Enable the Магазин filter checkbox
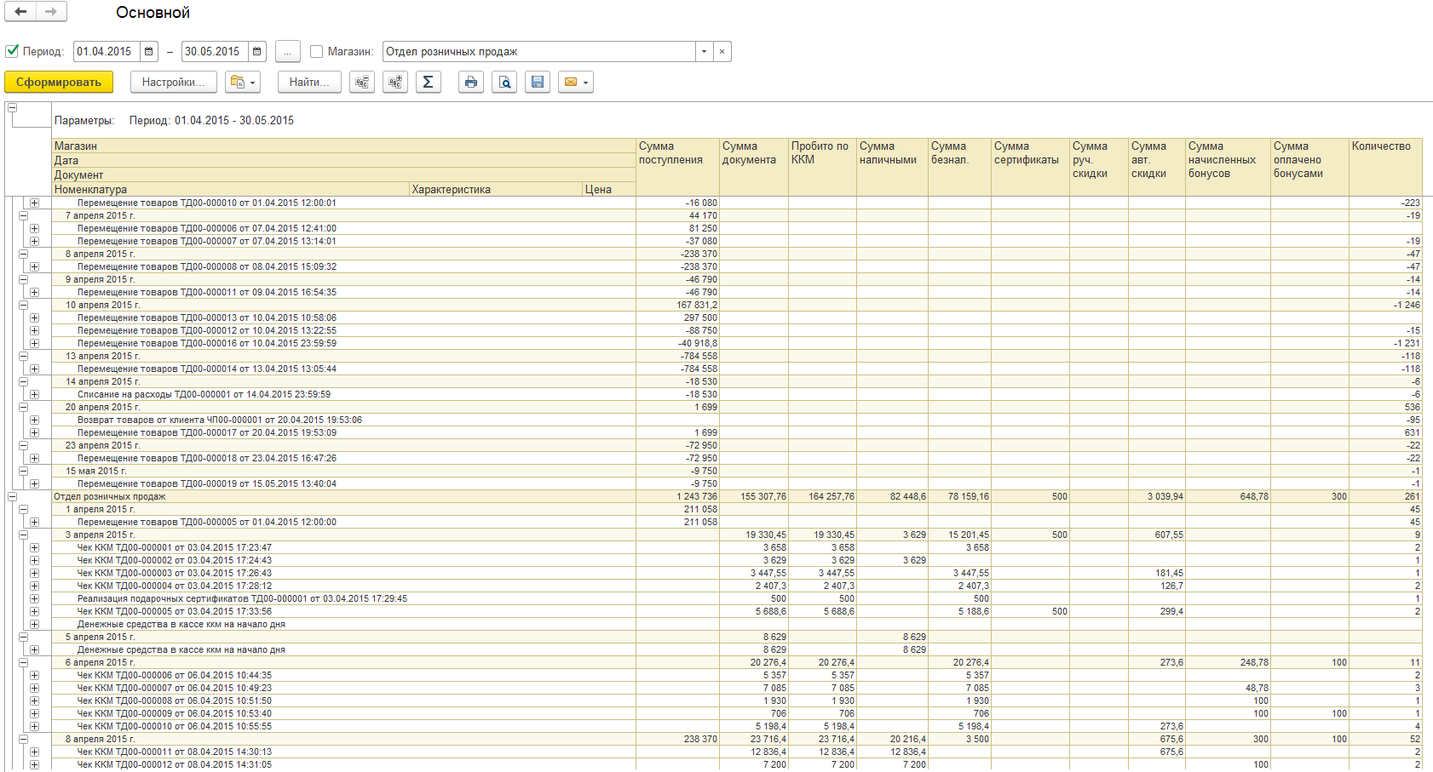The height and width of the screenshot is (772, 1433). point(317,52)
